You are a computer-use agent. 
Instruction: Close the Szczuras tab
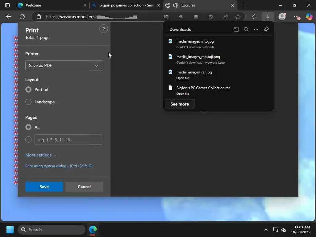[x=232, y=5]
